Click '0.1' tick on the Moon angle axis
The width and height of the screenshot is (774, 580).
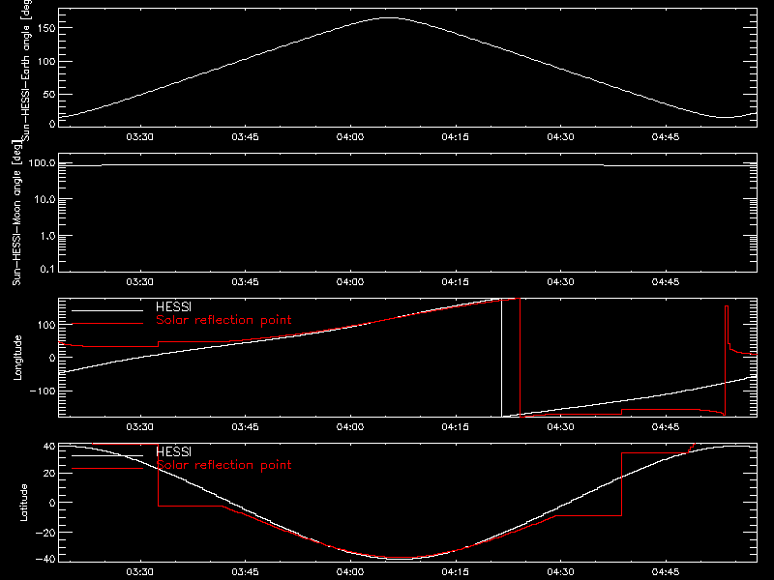pyautogui.click(x=47, y=270)
